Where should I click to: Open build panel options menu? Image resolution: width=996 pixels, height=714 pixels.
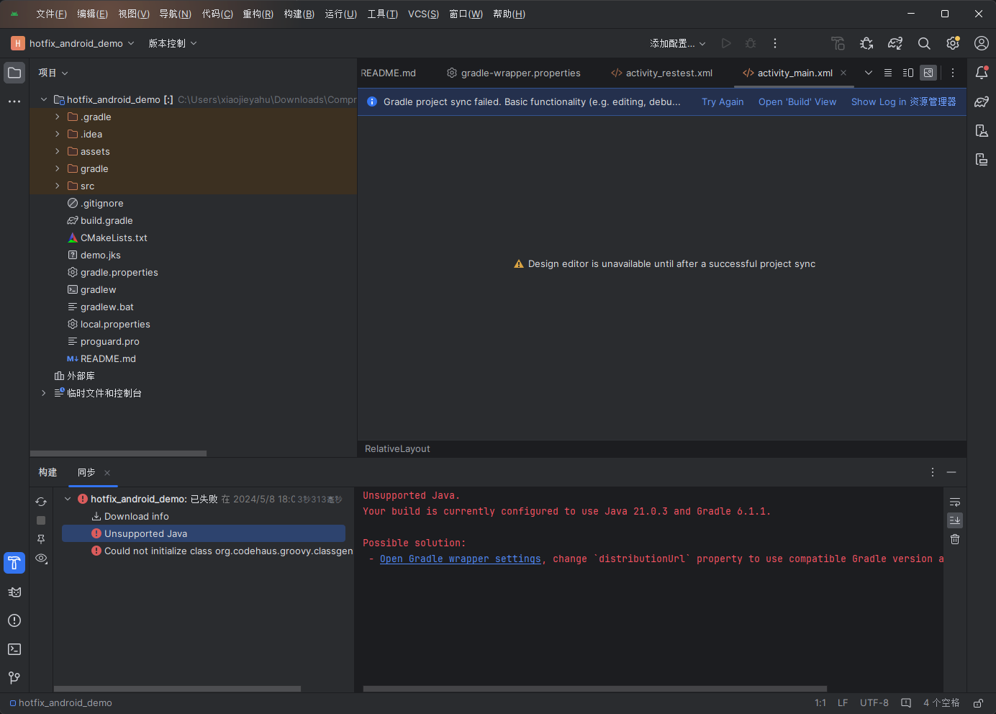coord(933,472)
